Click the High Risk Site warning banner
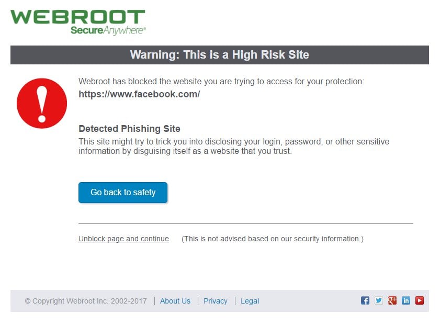The image size is (440, 325). 220,55
